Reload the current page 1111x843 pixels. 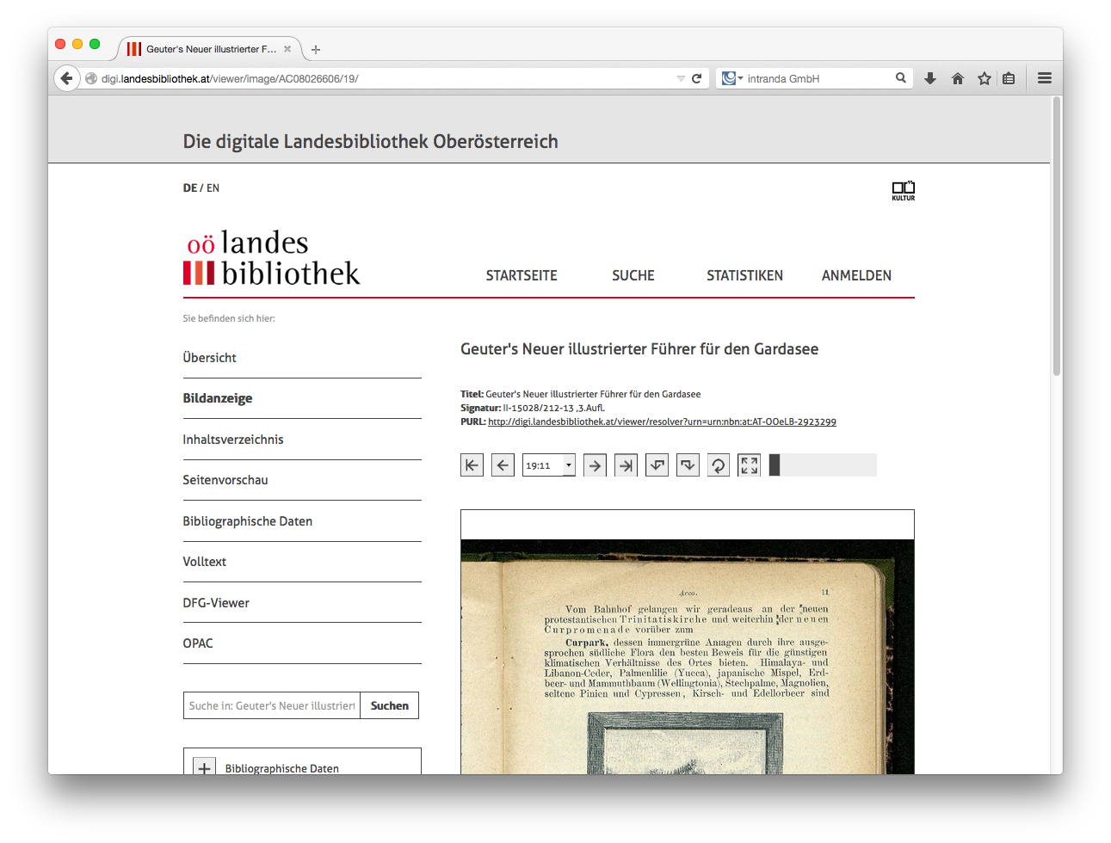tap(697, 78)
